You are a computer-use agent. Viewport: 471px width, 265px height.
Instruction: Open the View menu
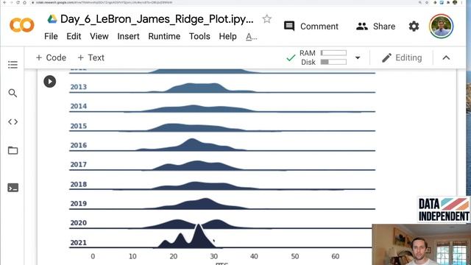point(99,36)
